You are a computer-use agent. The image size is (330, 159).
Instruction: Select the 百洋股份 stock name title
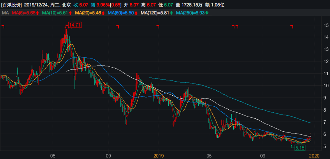tap(12, 5)
